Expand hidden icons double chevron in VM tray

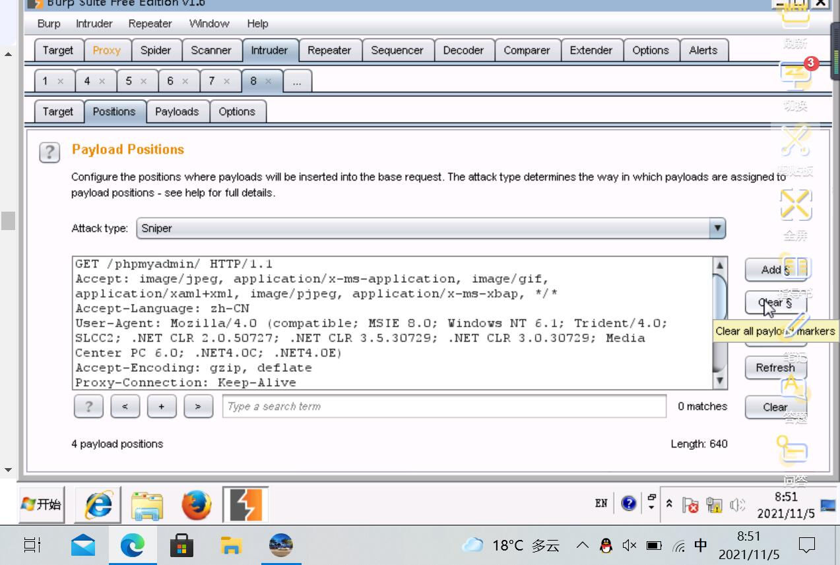click(x=669, y=503)
